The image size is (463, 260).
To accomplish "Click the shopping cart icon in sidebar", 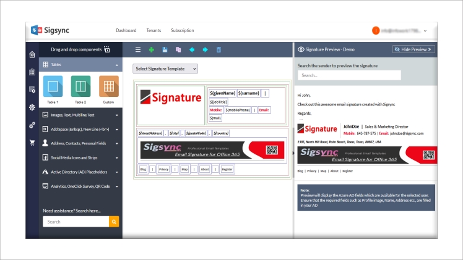I will tap(32, 143).
